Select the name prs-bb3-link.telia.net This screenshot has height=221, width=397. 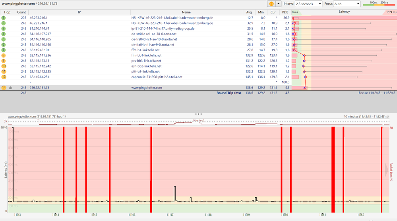pyautogui.click(x=146, y=61)
